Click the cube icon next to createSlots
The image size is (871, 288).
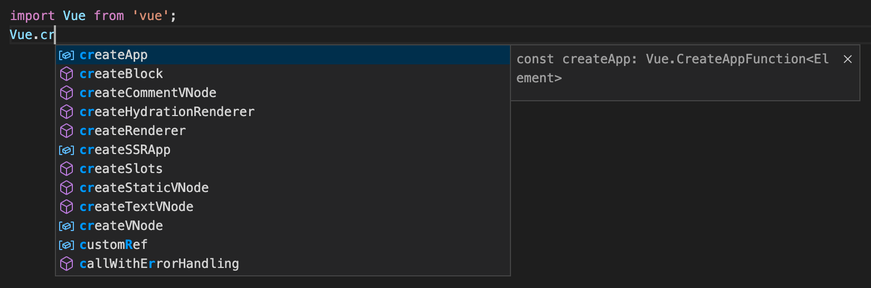pyautogui.click(x=67, y=169)
